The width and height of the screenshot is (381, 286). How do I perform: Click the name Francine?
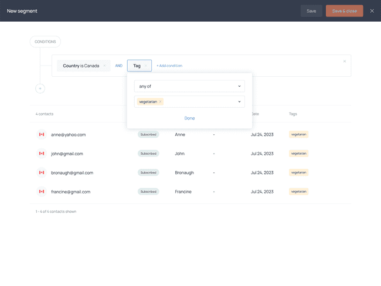coord(183,192)
